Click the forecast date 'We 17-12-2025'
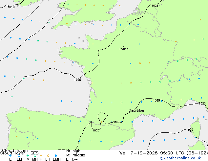Screen dimensions: 208x161 (x=138, y=153)
